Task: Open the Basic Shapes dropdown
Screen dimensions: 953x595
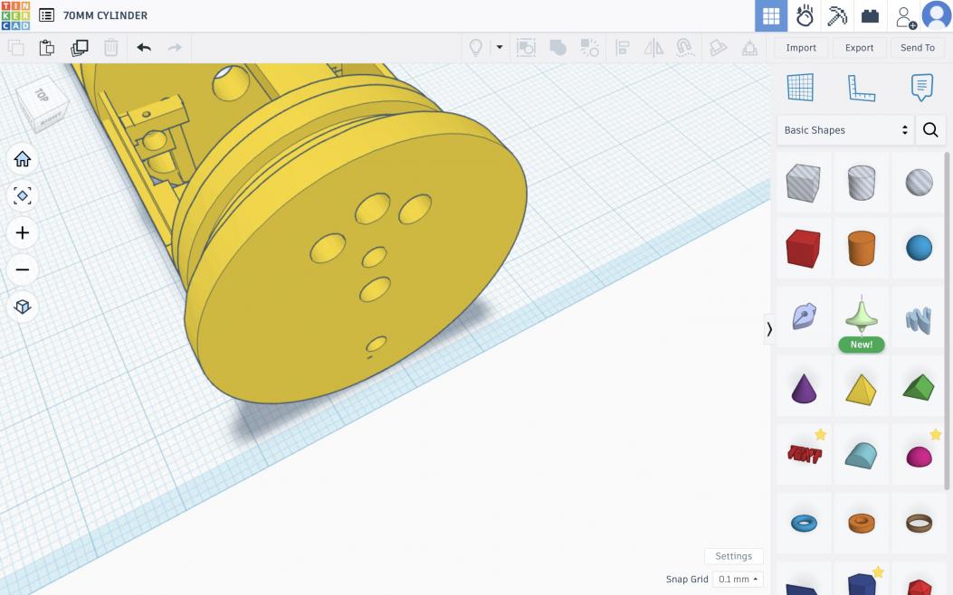Action: pyautogui.click(x=845, y=130)
